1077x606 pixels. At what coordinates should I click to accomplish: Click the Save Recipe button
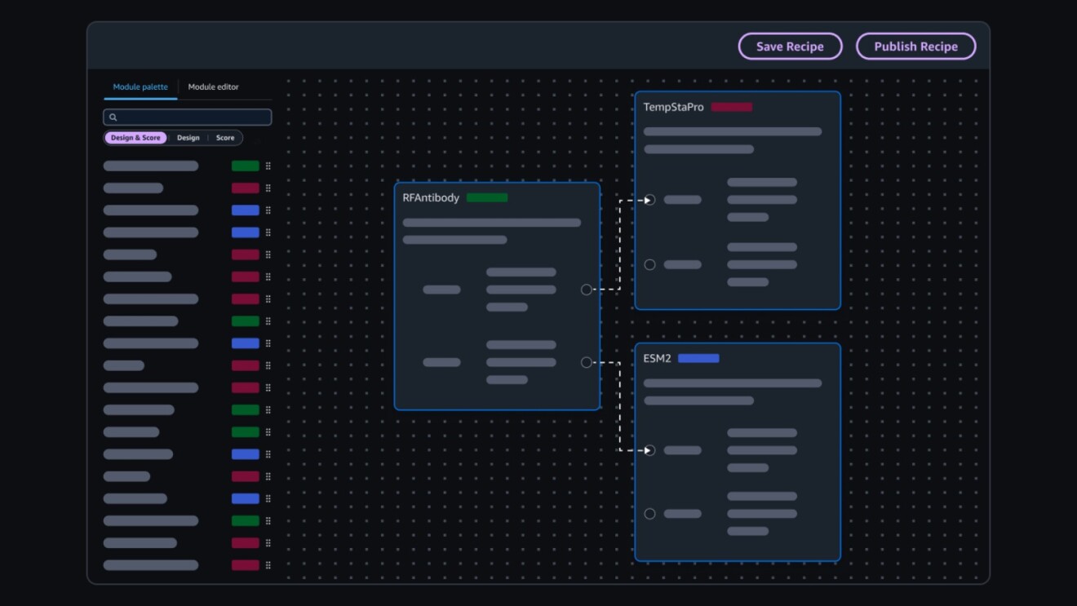click(790, 46)
